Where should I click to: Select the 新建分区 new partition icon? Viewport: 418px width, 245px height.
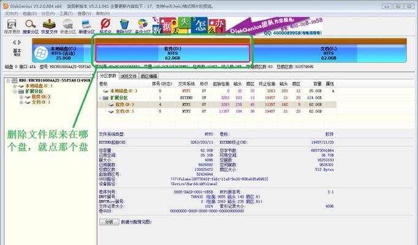tap(86, 26)
